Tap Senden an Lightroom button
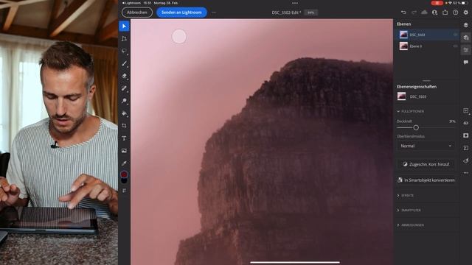 (x=181, y=13)
